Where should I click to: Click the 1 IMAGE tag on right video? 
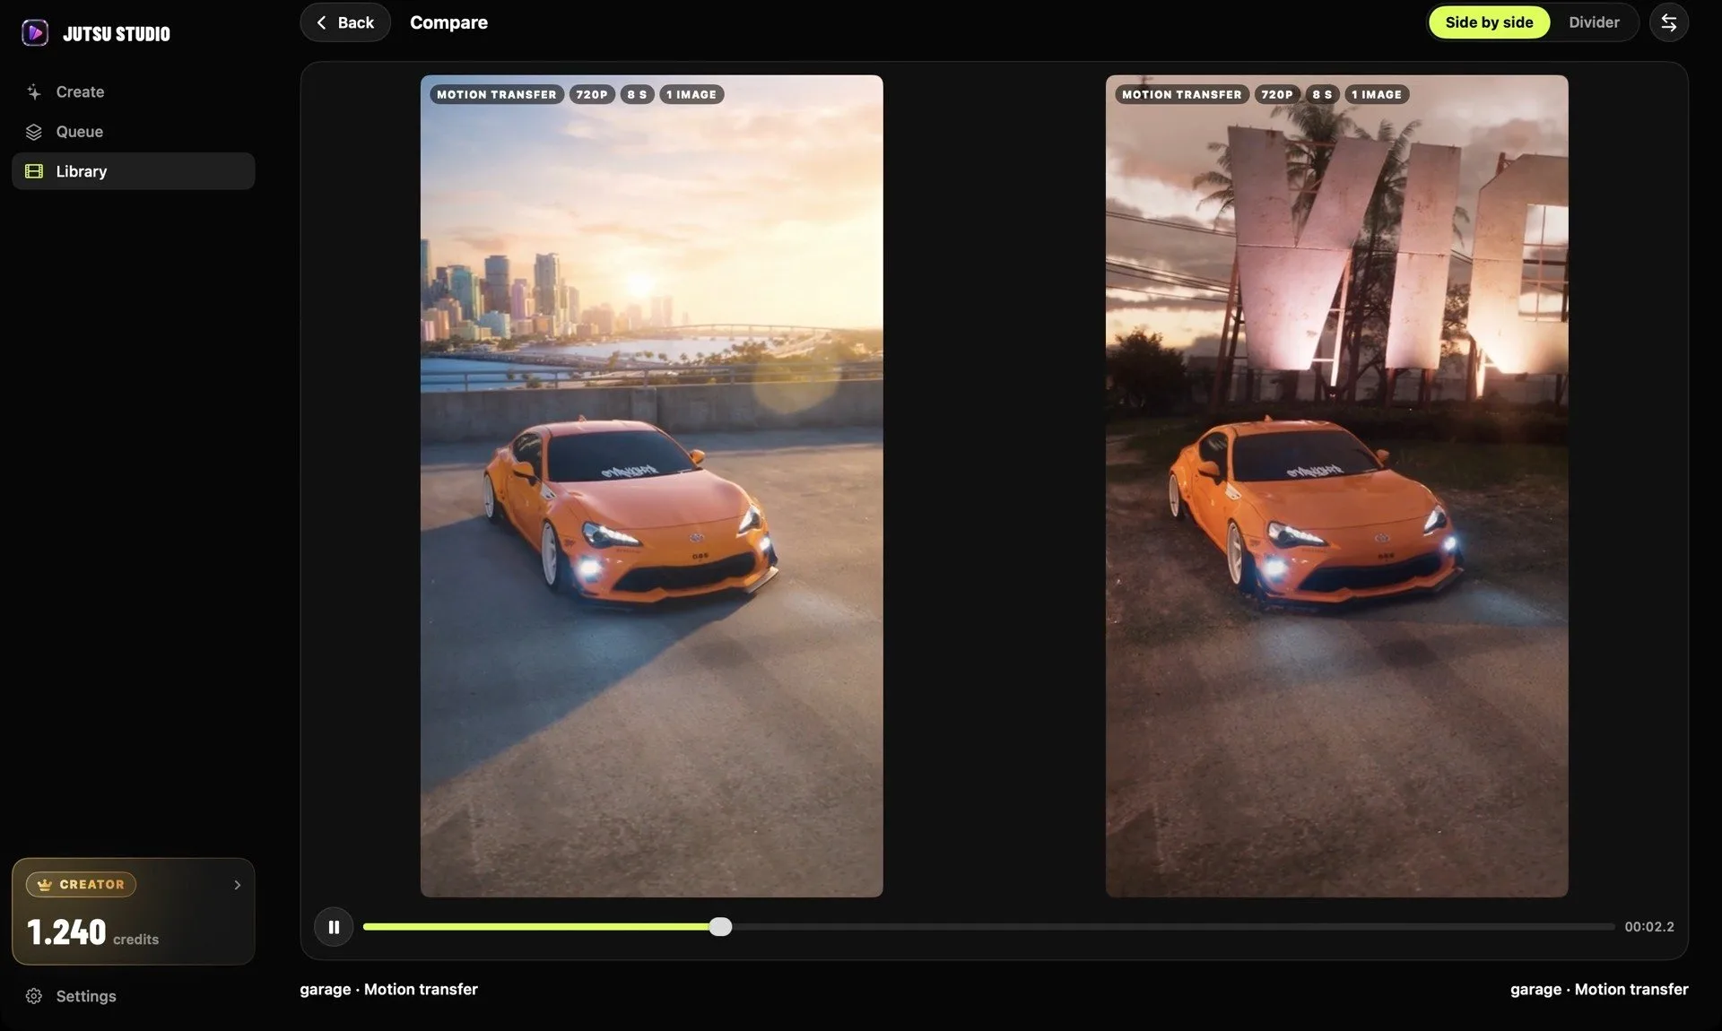1377,94
